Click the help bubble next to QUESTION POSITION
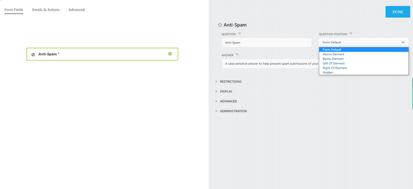 pyautogui.click(x=351, y=34)
